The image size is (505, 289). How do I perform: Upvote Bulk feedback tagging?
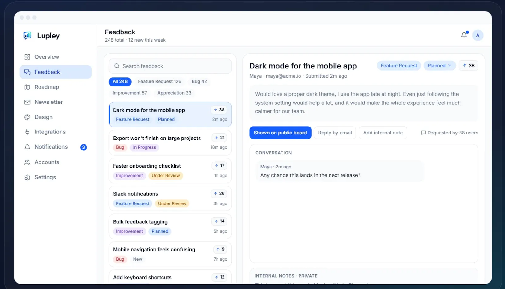[x=219, y=221]
